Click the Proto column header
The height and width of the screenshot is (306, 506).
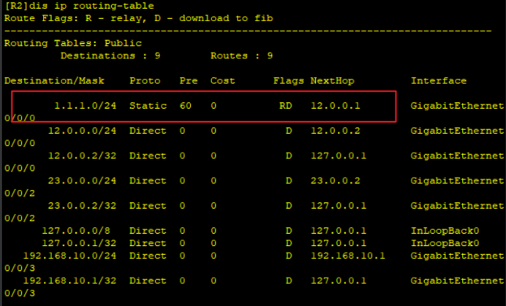(x=145, y=80)
